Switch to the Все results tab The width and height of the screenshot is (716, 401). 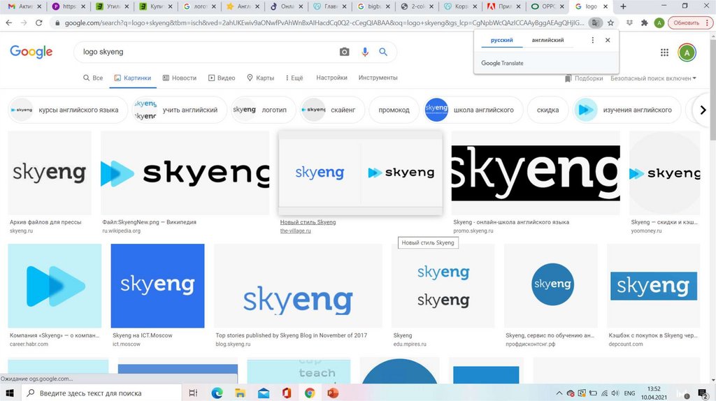[x=93, y=78]
